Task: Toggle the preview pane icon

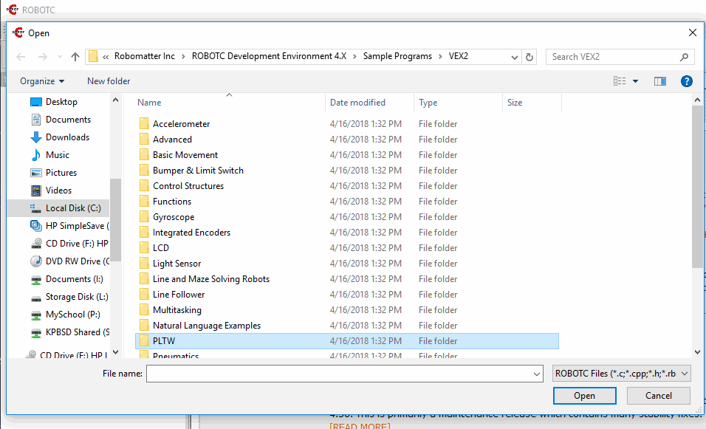Action: (x=659, y=81)
